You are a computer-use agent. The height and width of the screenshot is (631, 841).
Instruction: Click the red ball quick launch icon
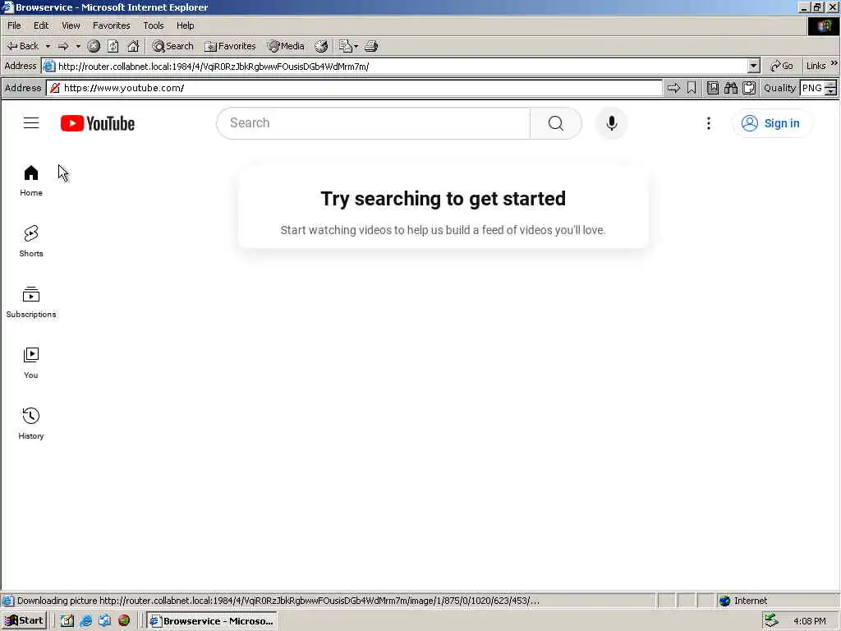pyautogui.click(x=124, y=621)
